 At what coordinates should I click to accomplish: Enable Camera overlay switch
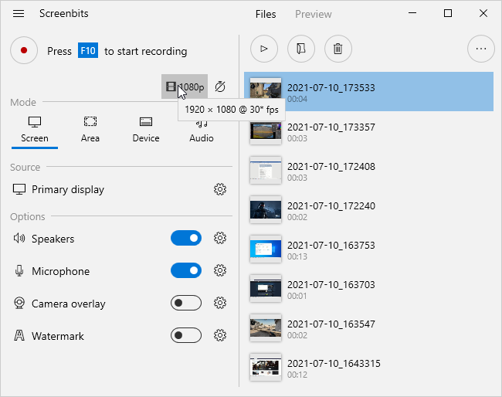(x=186, y=303)
